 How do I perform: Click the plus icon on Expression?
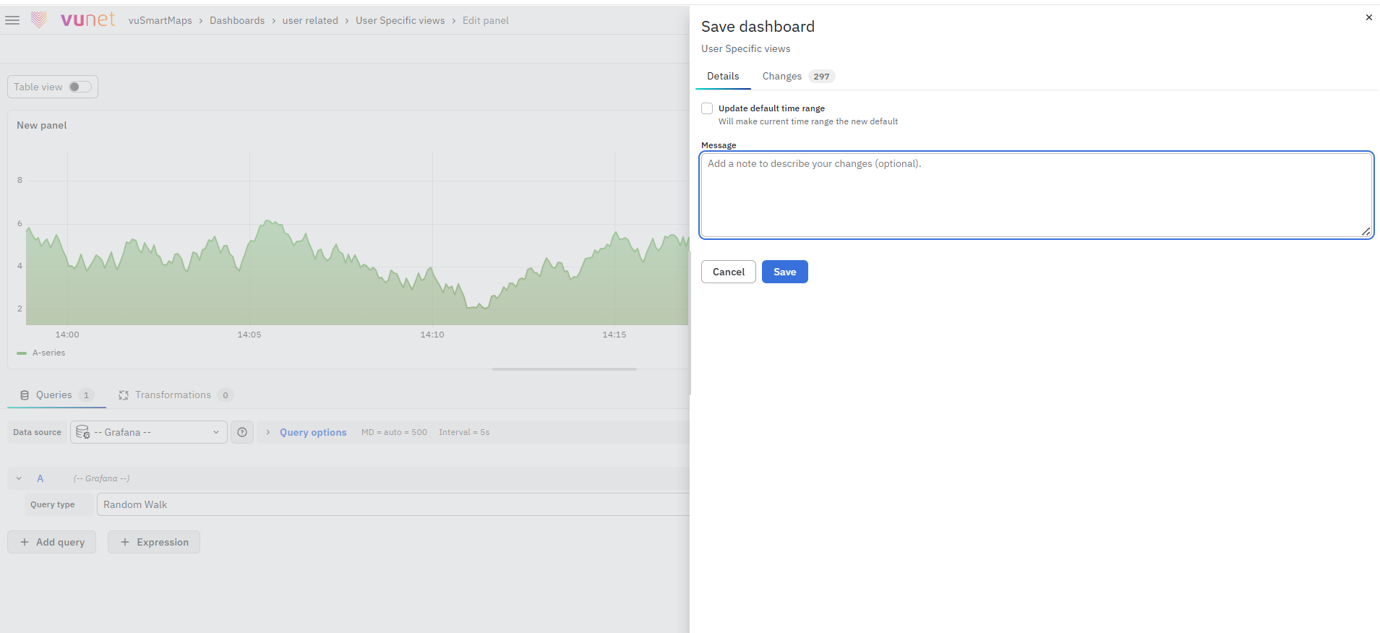click(x=125, y=542)
